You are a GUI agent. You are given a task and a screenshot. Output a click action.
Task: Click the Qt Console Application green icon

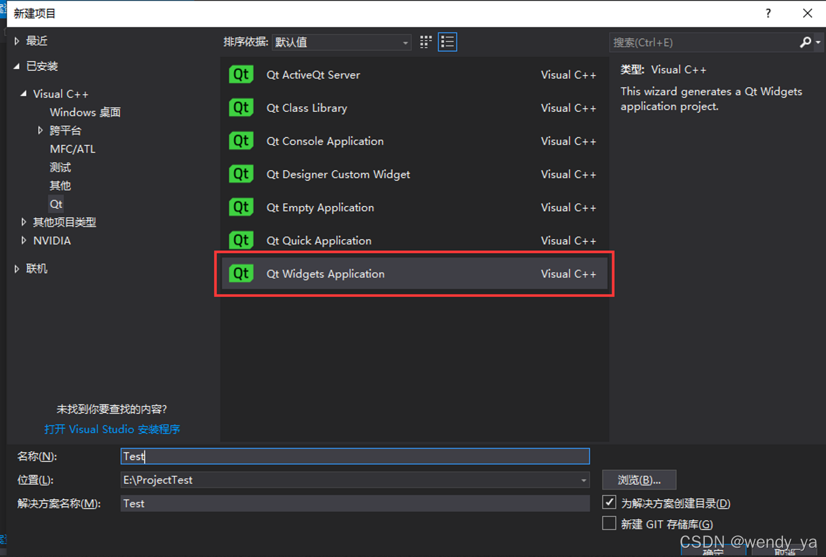click(x=241, y=141)
